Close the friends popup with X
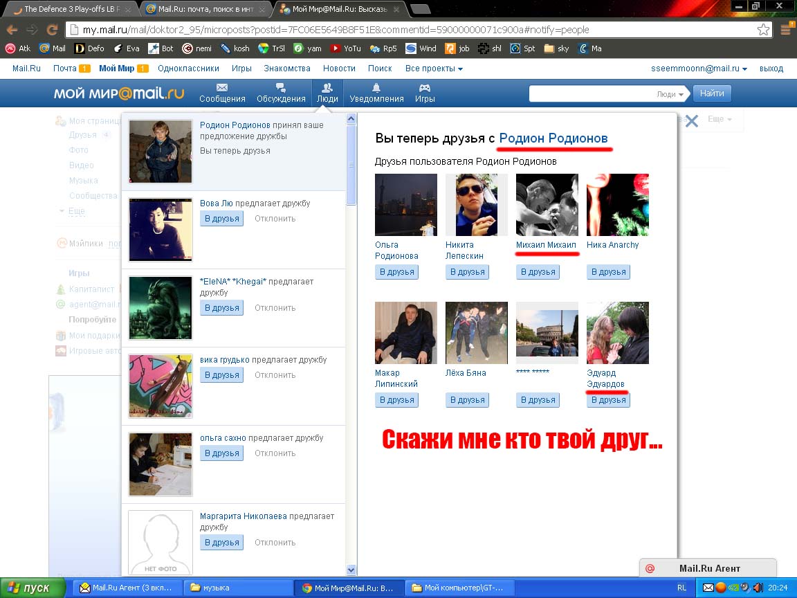This screenshot has height=598, width=797. (691, 121)
